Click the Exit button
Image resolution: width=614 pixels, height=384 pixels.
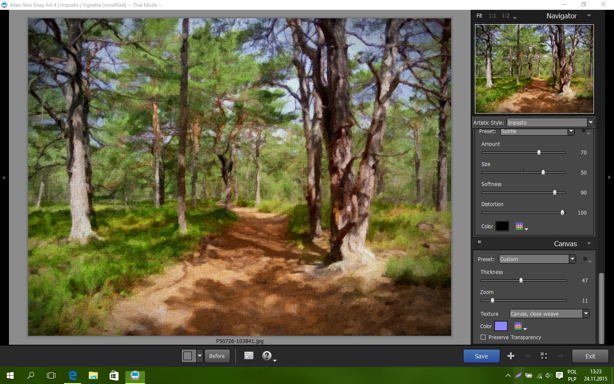pyautogui.click(x=590, y=356)
